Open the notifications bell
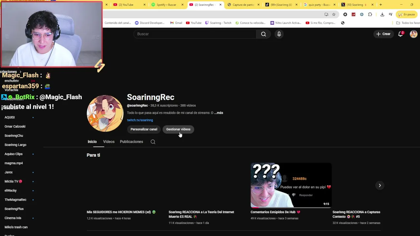This screenshot has width=420, height=236. [x=401, y=34]
